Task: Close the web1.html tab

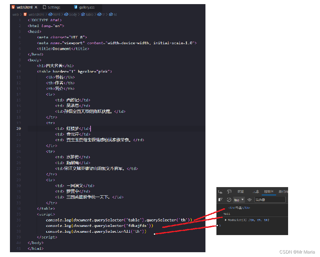Action: click(36, 7)
